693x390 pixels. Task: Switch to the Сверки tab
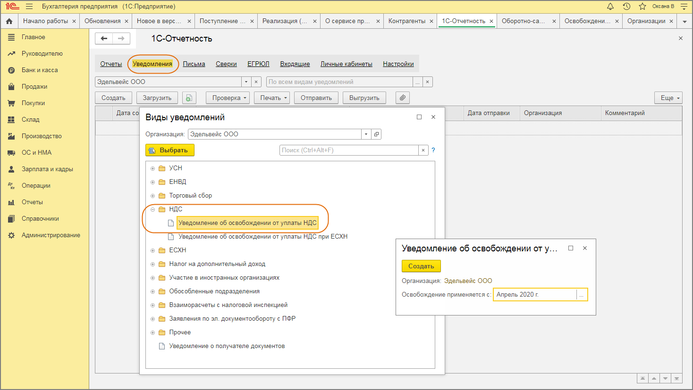click(226, 64)
